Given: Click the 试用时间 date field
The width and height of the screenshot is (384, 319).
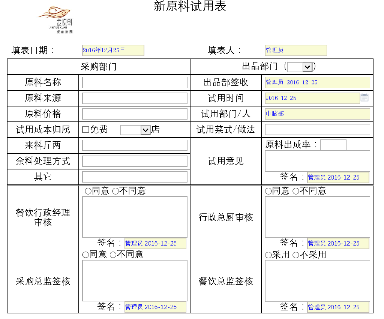Looking at the screenshot, I should coord(312,98).
